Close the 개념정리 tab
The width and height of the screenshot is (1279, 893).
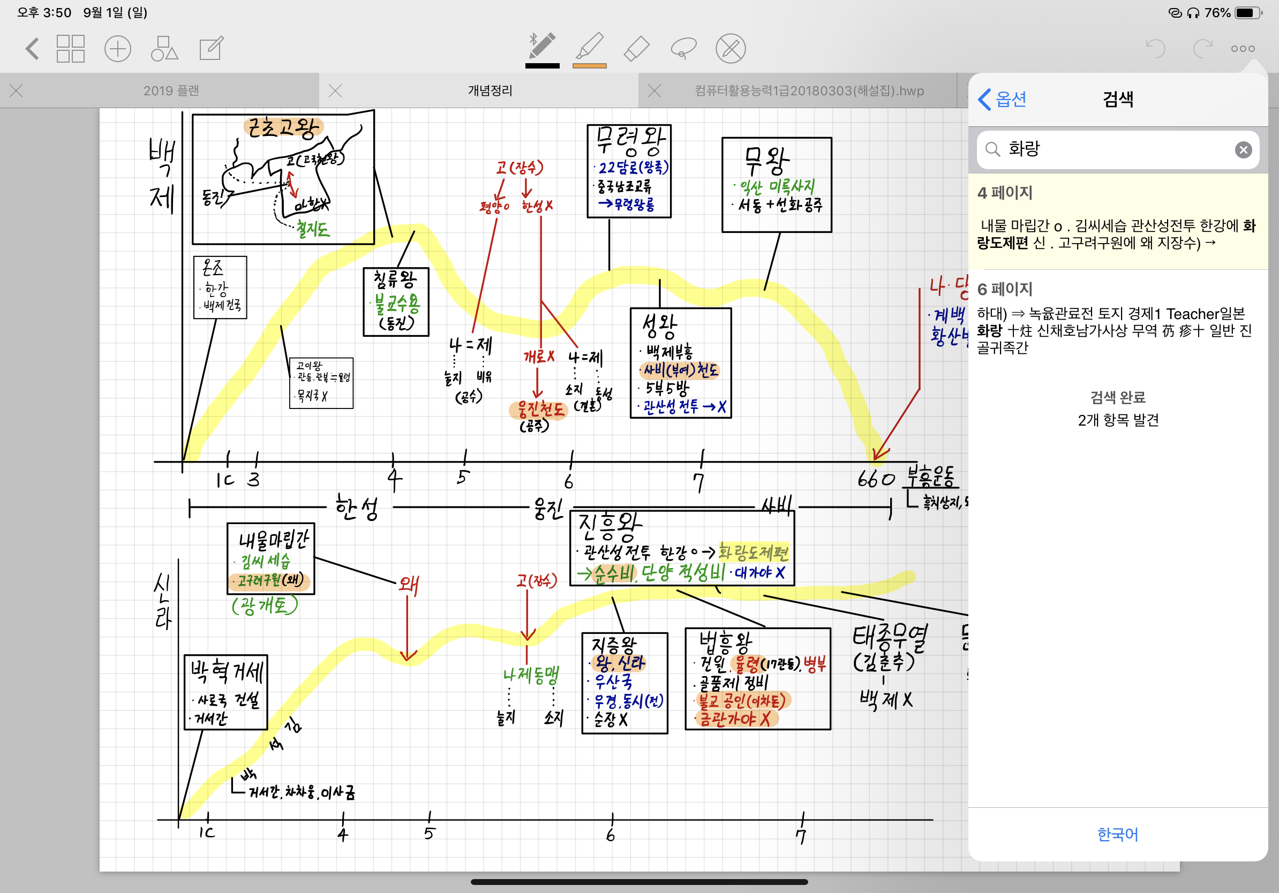335,91
